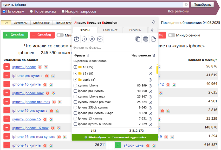Viewport: 221px width, 150px height.
Task: Remove "iphone 256gb купить" from extension list
Action: [x=150, y=108]
